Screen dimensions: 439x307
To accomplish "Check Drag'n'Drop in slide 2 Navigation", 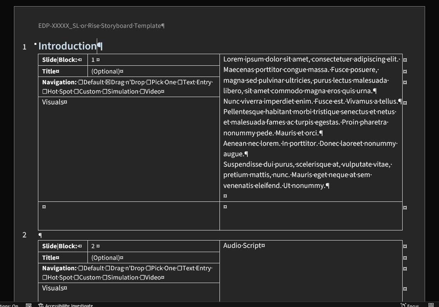I will tap(108, 268).
